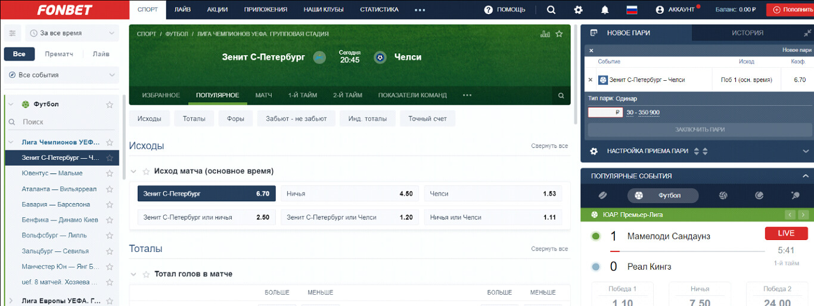The width and height of the screenshot is (814, 306).
Task: Bet on Челси win at 1.53
Action: (x=493, y=194)
